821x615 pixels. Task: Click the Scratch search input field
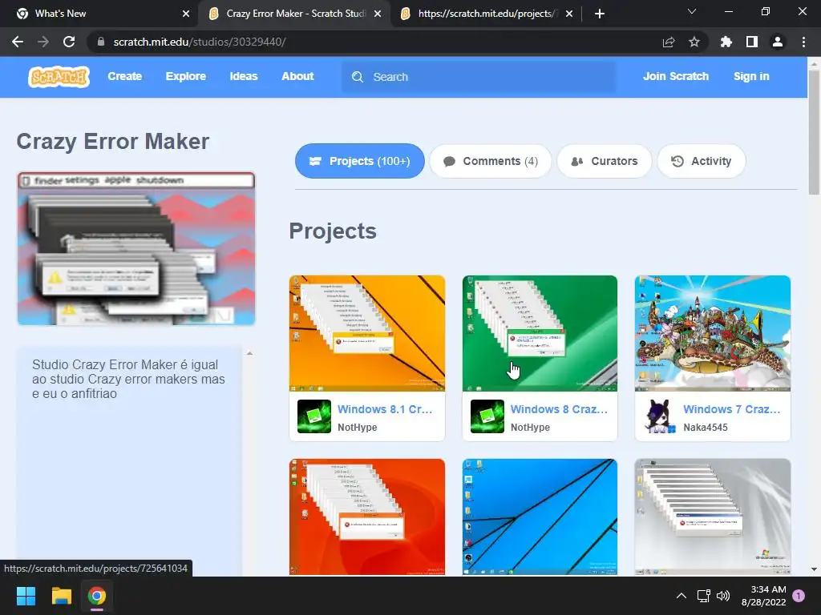pyautogui.click(x=479, y=77)
